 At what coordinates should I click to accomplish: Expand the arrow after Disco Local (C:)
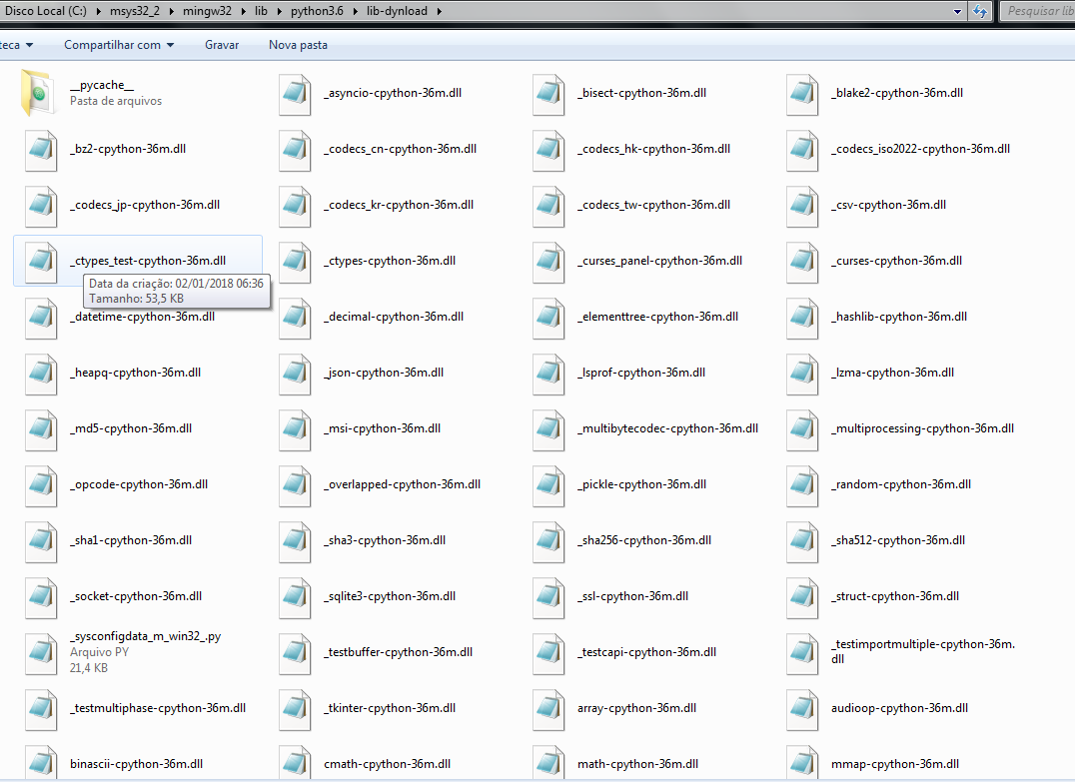click(x=98, y=11)
